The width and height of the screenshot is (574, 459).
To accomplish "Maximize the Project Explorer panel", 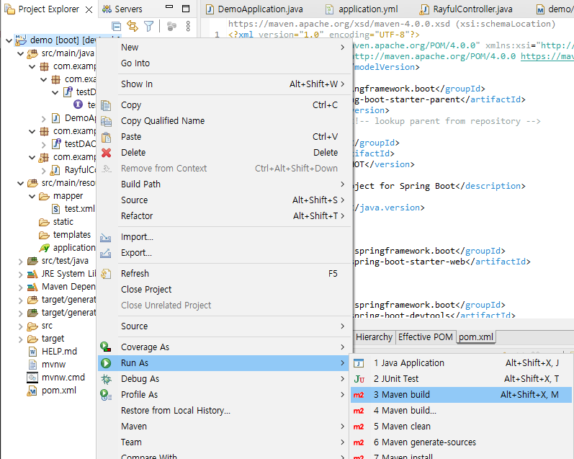I will click(x=186, y=9).
